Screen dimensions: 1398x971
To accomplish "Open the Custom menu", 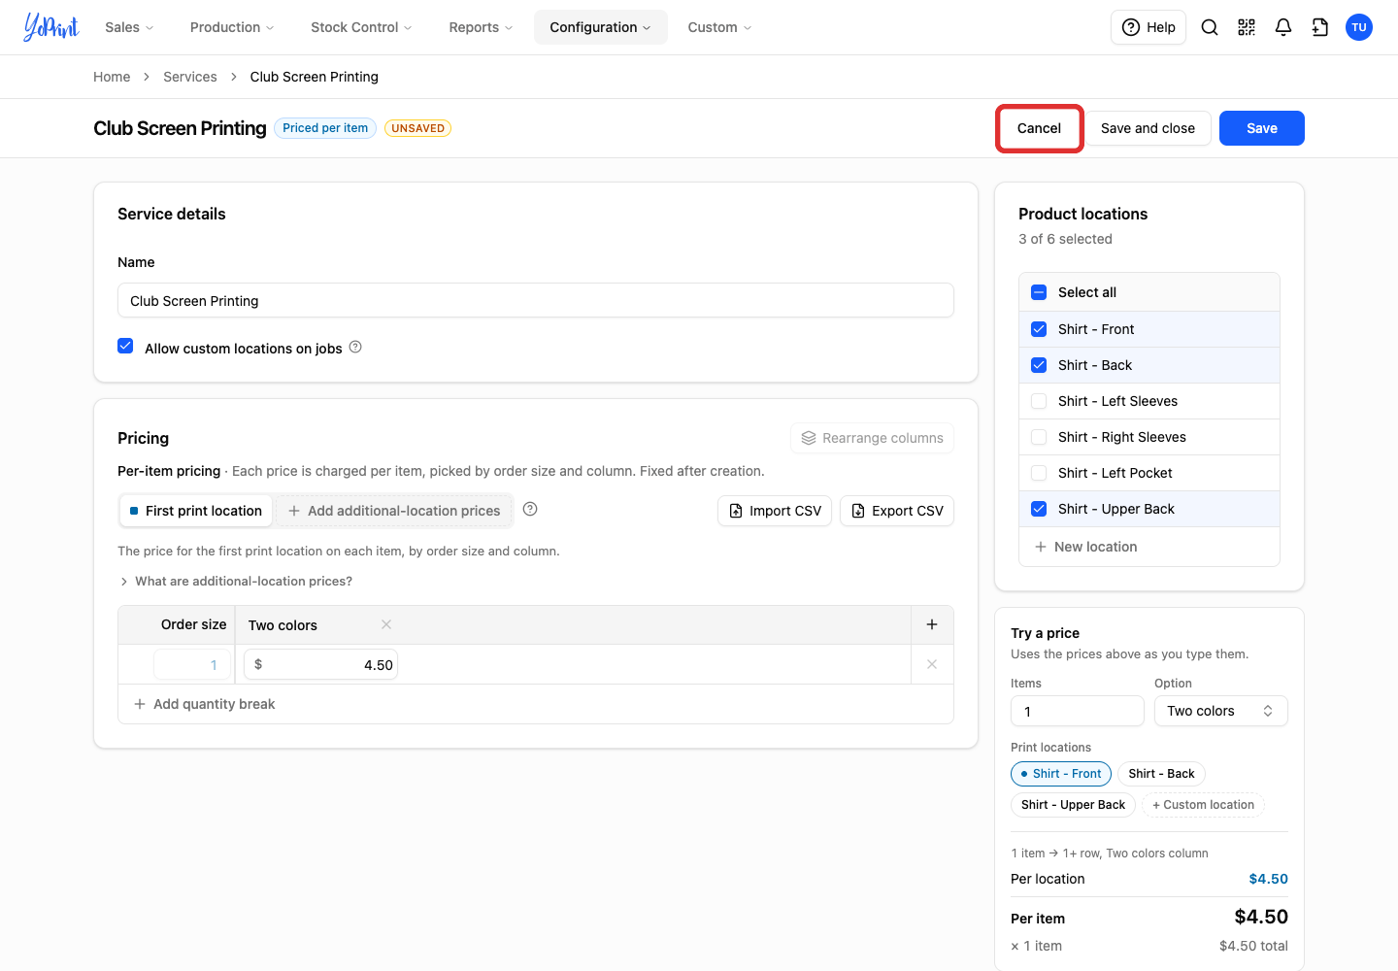I will pyautogui.click(x=719, y=27).
